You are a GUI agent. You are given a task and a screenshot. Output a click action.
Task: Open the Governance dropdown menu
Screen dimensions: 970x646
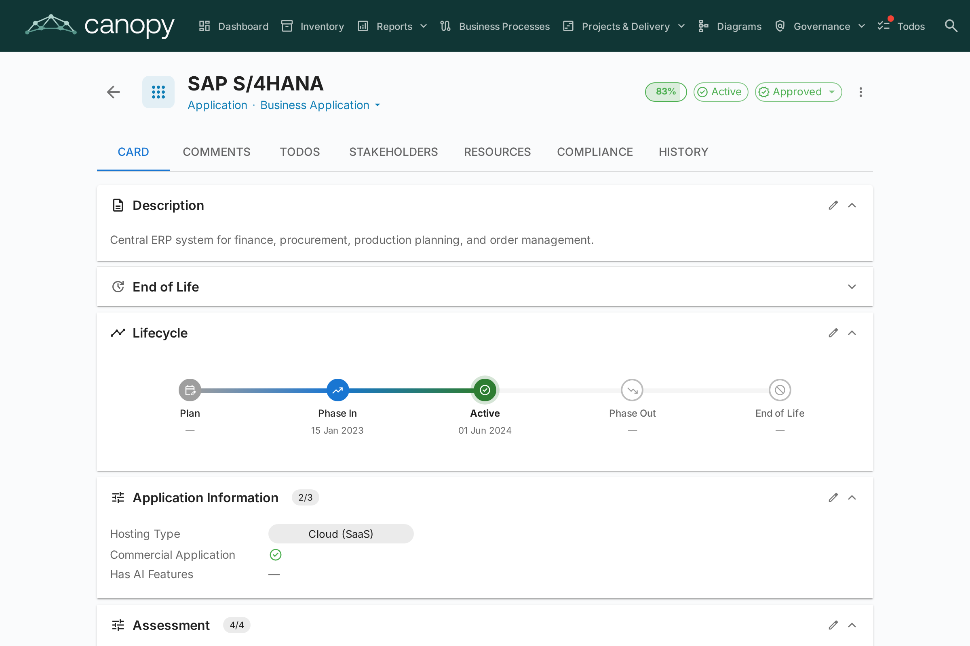point(820,26)
